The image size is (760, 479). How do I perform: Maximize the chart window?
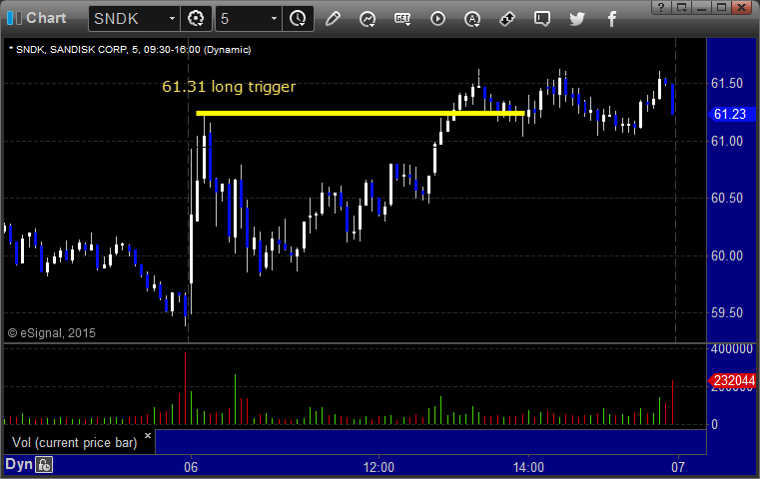[721, 7]
